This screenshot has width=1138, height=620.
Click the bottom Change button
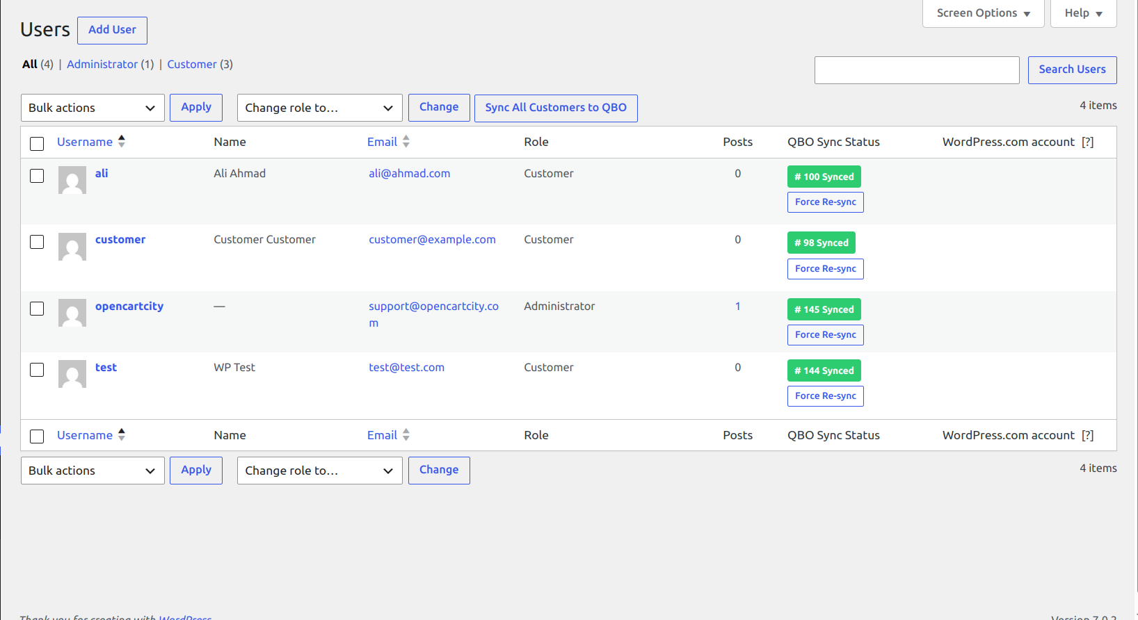tap(439, 470)
